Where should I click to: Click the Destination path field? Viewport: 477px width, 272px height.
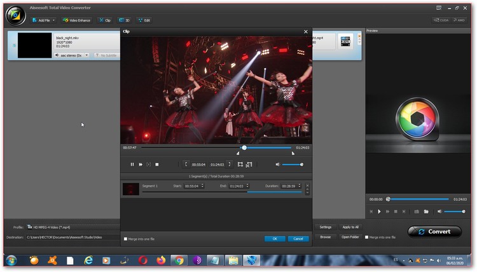(73, 237)
